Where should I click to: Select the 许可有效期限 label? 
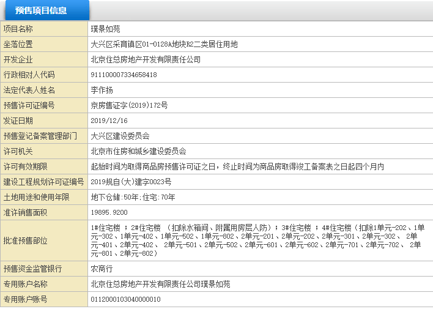[26, 166]
